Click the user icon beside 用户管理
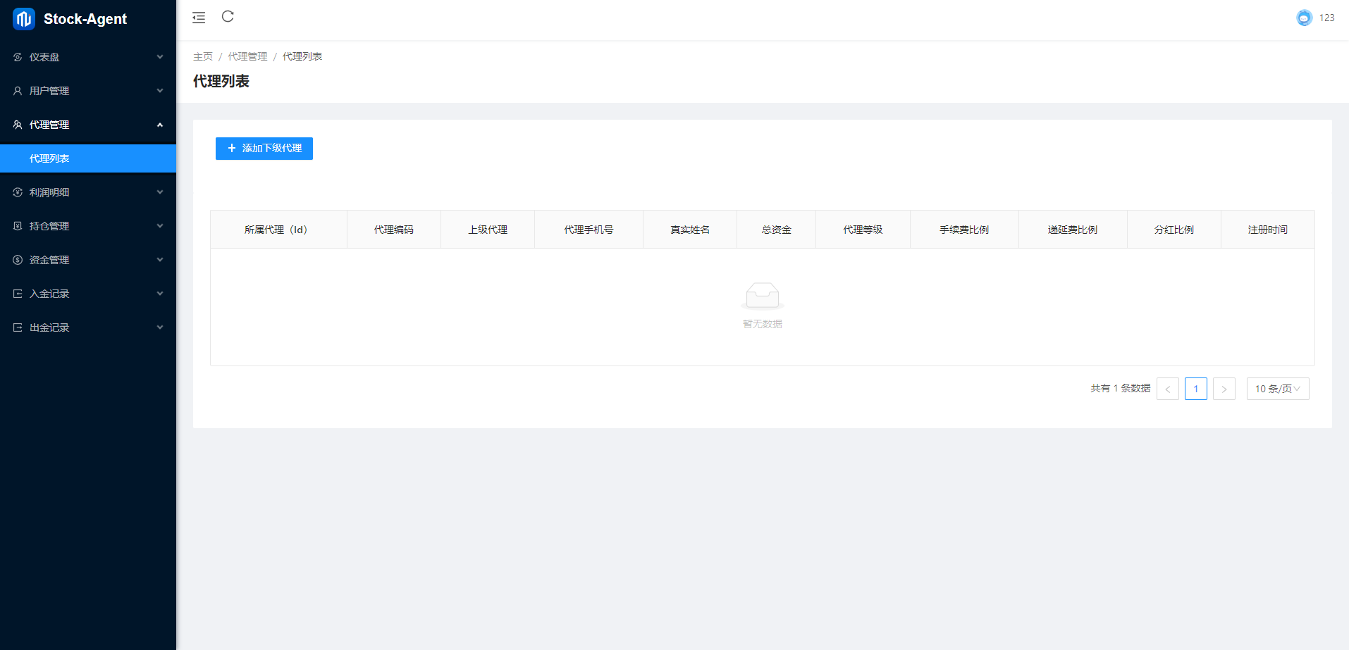 [x=18, y=91]
